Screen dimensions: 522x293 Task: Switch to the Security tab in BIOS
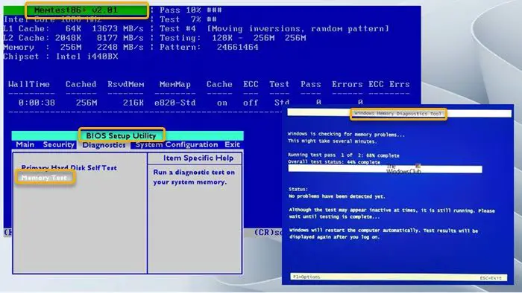click(x=59, y=145)
